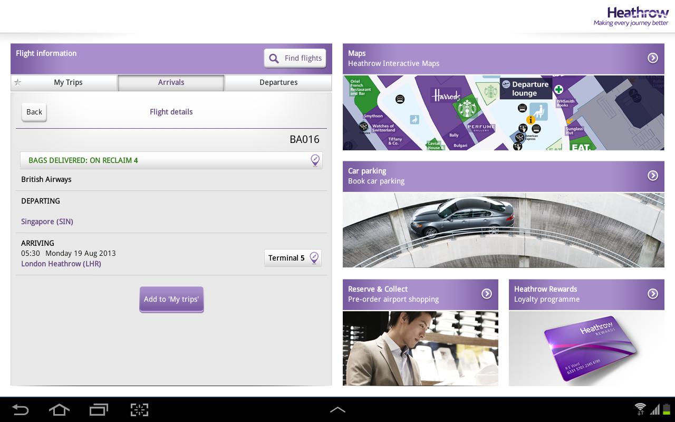Click the Find flights magnifier icon
Image resolution: width=675 pixels, height=422 pixels.
point(274,58)
